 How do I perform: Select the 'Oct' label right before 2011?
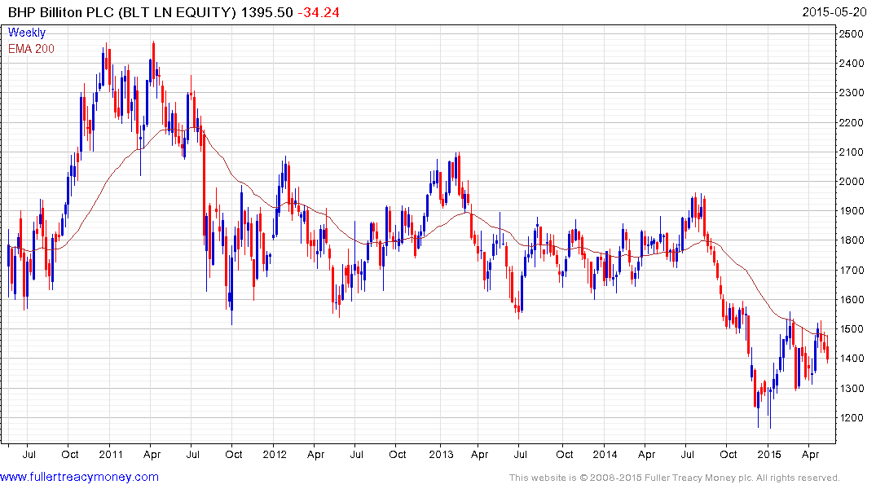pos(70,454)
